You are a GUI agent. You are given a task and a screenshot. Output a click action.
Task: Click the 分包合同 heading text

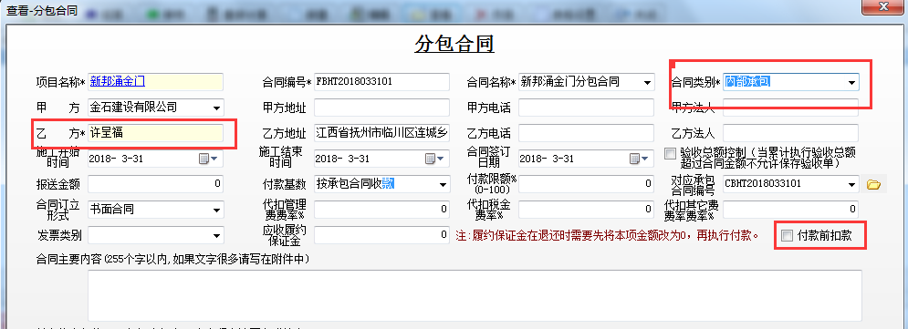point(454,44)
